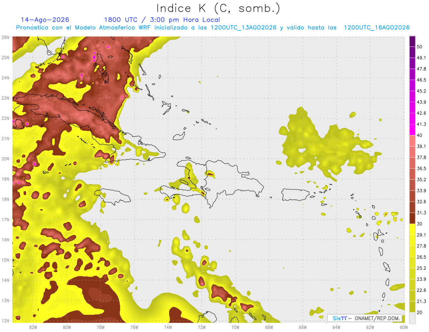
Task: Select colorbar label "42.6"
Action: click(421, 113)
